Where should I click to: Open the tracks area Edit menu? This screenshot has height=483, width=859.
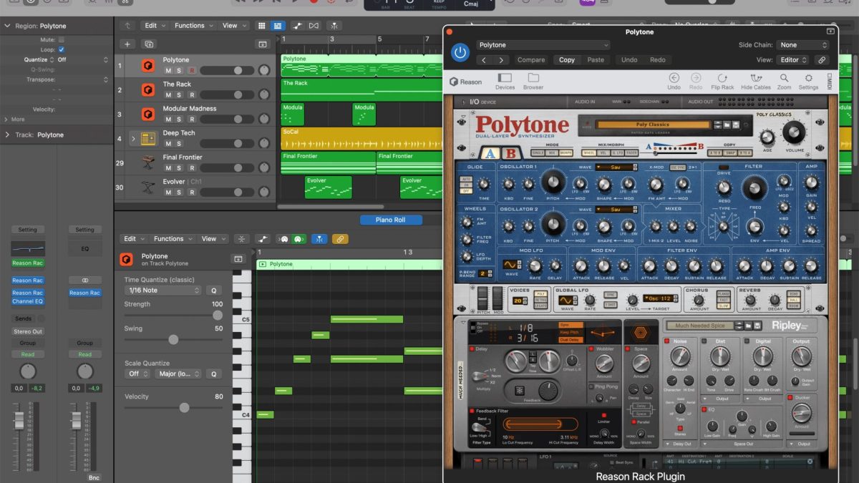(x=153, y=26)
